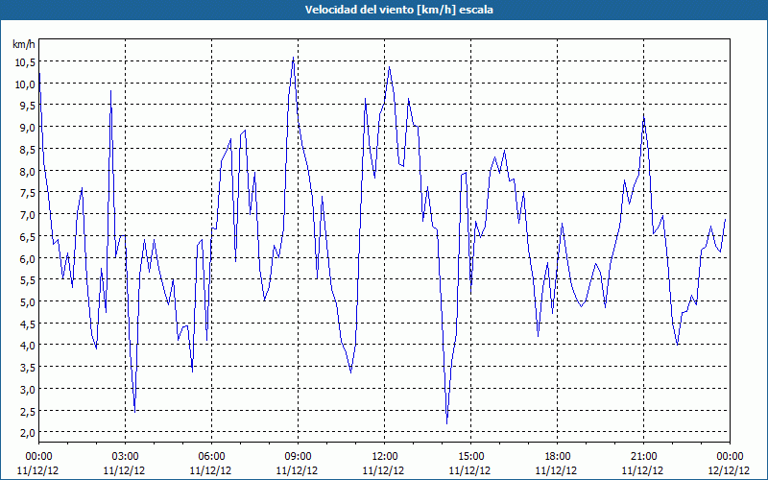Pick the "21:00" time label
Screen dimensions: 768x480
(x=643, y=457)
